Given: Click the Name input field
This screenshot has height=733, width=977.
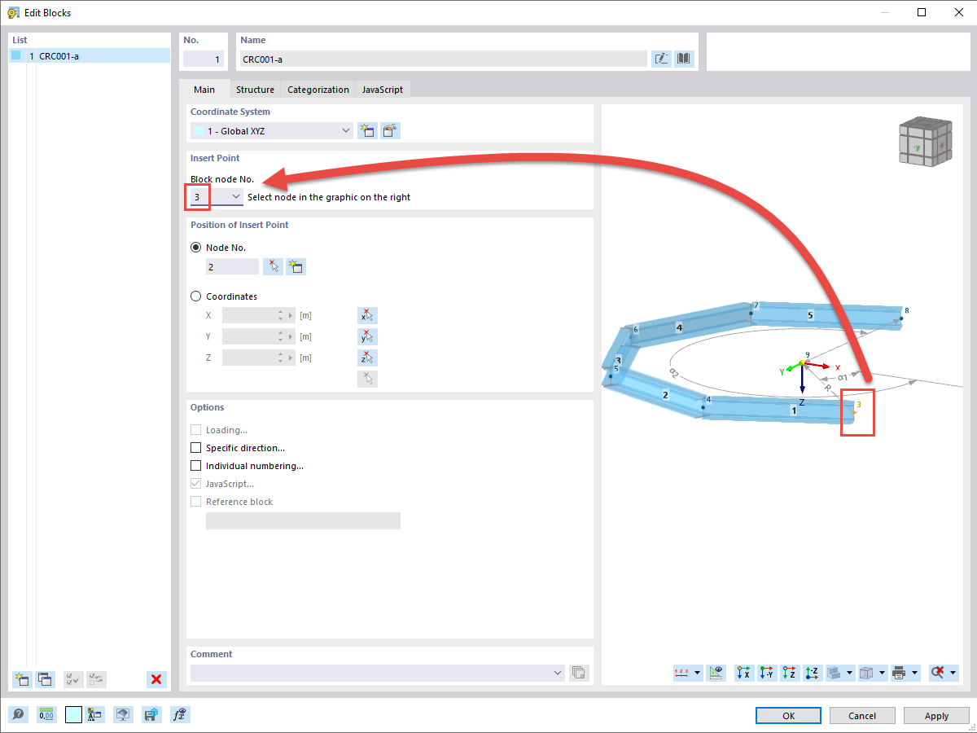Looking at the screenshot, I should click(443, 59).
